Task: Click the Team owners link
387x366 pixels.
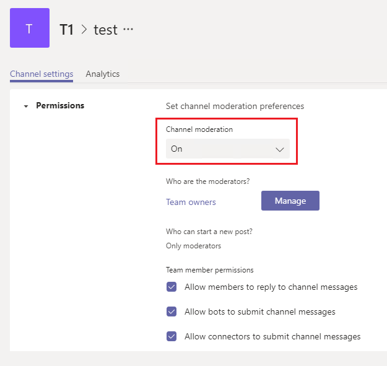Action: point(191,202)
